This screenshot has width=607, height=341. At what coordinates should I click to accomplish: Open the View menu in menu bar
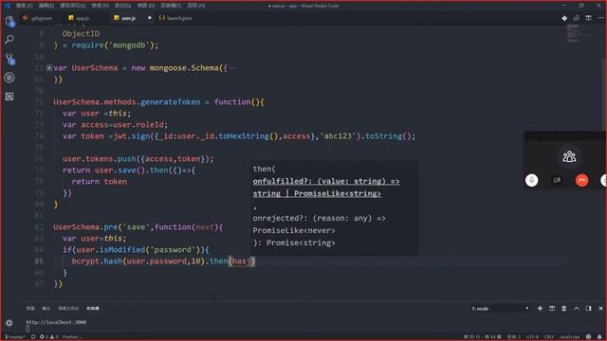[100, 6]
